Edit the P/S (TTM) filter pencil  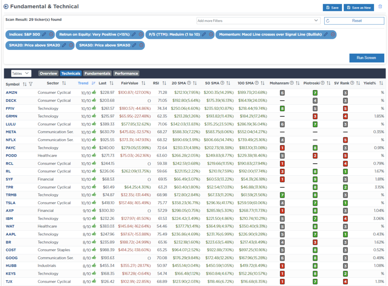pyautogui.click(x=204, y=34)
